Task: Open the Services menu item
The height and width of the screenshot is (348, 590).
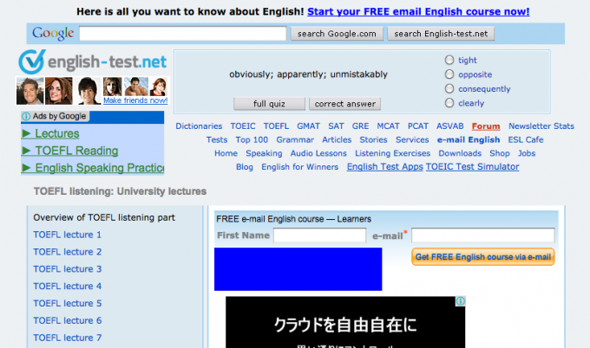Action: (412, 139)
